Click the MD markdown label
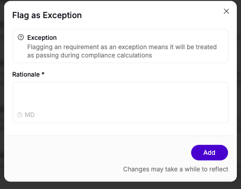 pyautogui.click(x=30, y=115)
